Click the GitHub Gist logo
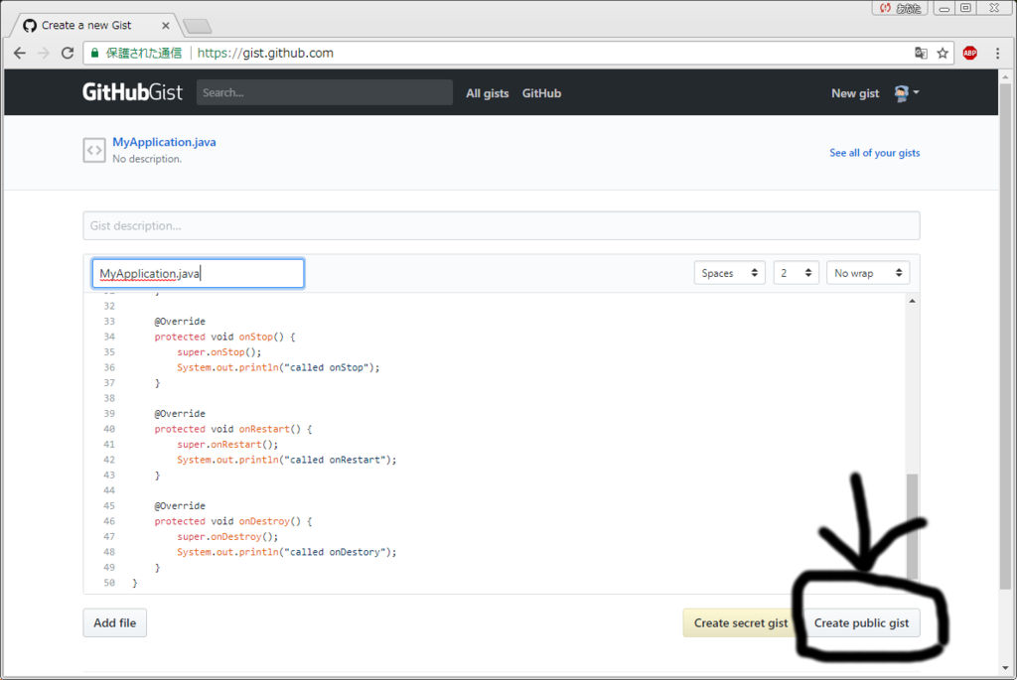This screenshot has height=680, width=1017. pyautogui.click(x=132, y=92)
